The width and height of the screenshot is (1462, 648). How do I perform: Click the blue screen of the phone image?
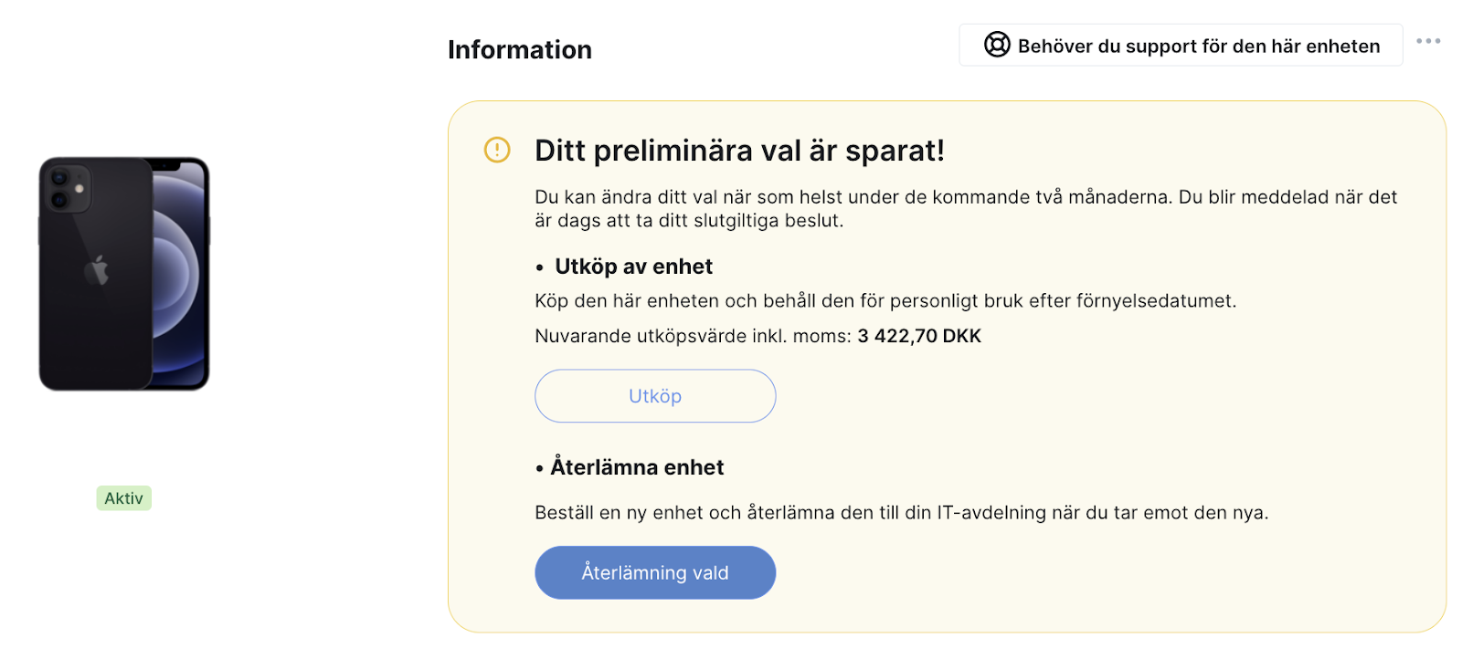(x=180, y=274)
